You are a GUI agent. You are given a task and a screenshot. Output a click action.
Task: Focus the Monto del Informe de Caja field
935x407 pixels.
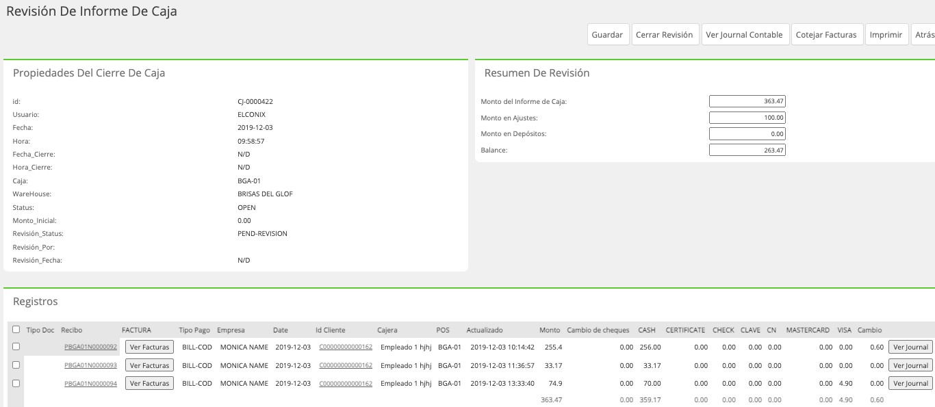(747, 101)
